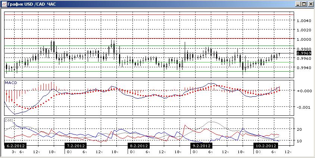Click the DMI indicator panel label
This screenshot has width=315, height=158.
9,120
